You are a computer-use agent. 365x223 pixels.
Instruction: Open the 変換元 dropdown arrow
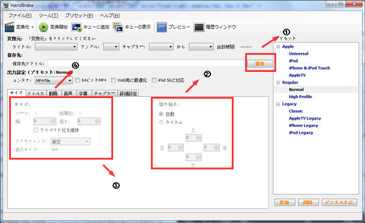(32, 27)
